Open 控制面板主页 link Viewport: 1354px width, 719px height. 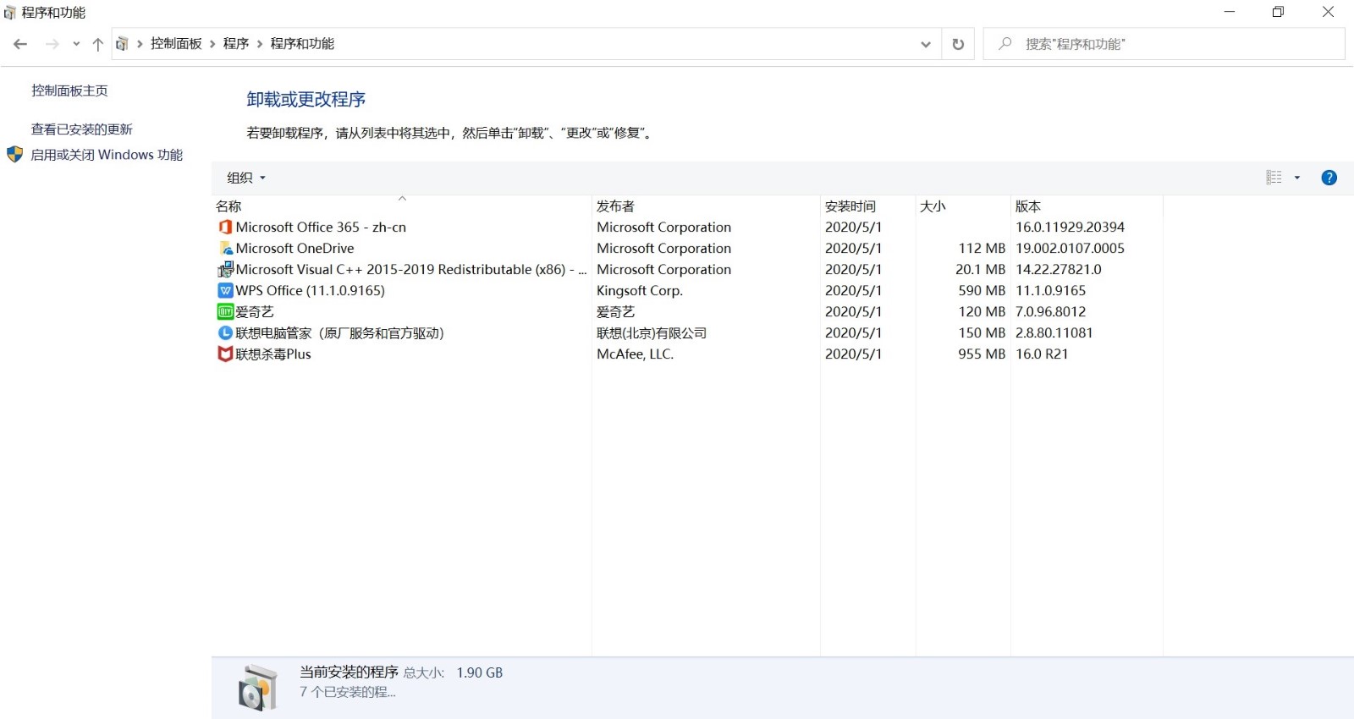(x=69, y=91)
